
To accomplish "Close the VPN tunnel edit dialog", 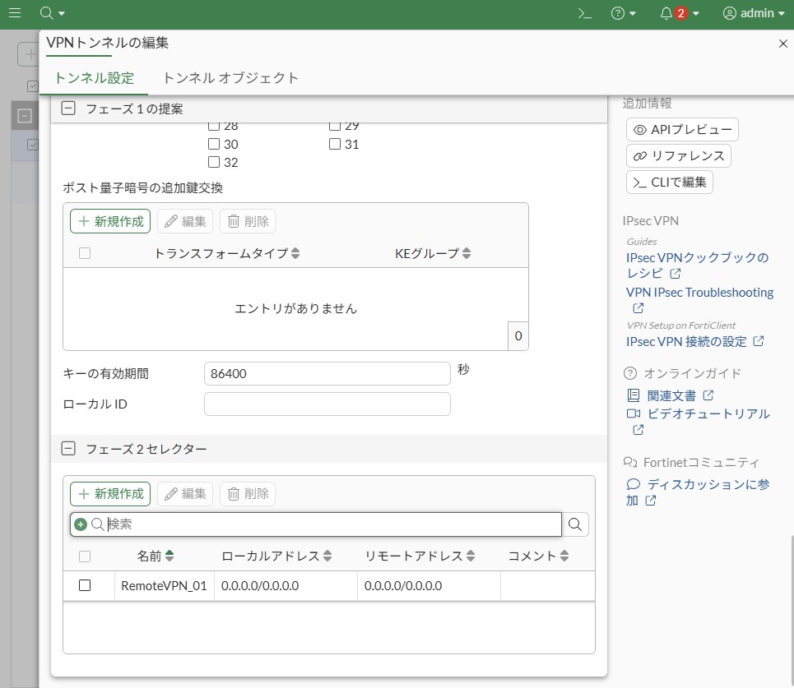I will [x=782, y=44].
